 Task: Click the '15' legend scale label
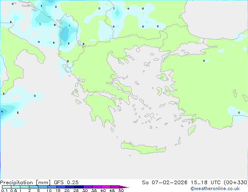pos(58,190)
